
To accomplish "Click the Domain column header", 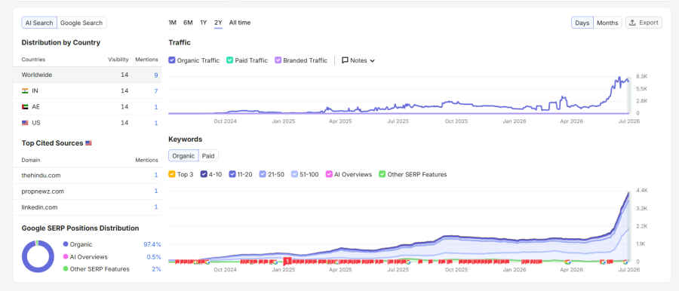I will click(x=31, y=161).
